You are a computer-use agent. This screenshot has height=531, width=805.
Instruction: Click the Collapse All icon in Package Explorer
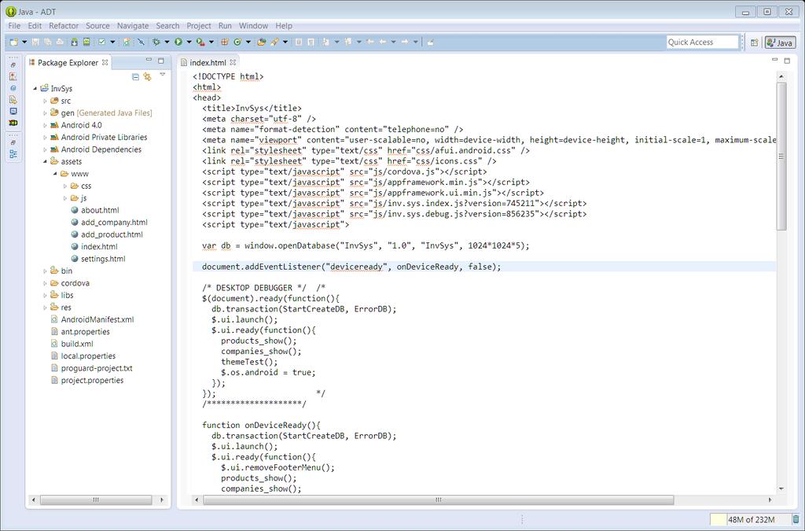[x=135, y=77]
